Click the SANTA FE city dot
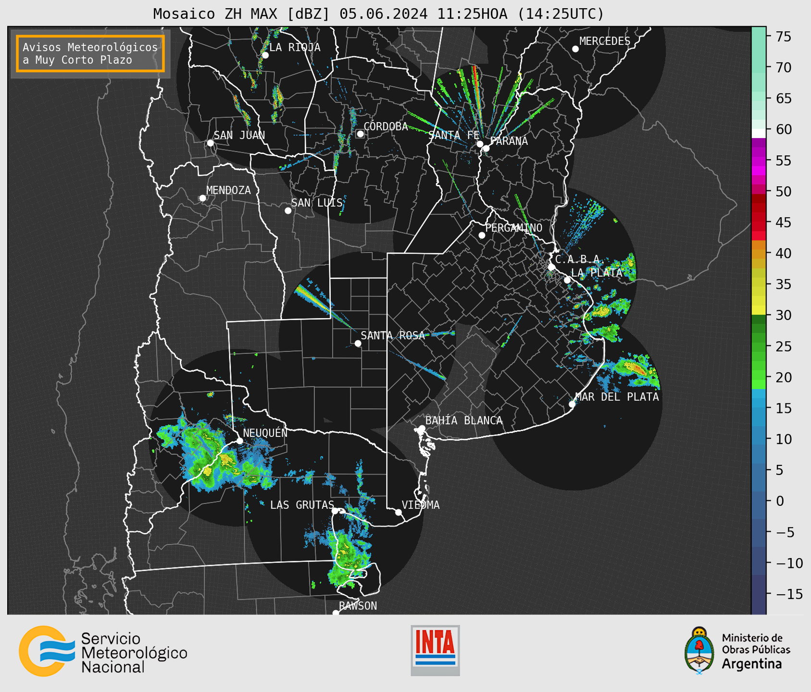Image resolution: width=811 pixels, height=692 pixels. tap(480, 144)
